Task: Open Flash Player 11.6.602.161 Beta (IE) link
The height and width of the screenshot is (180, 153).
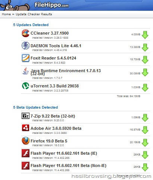Action: tap(64, 153)
